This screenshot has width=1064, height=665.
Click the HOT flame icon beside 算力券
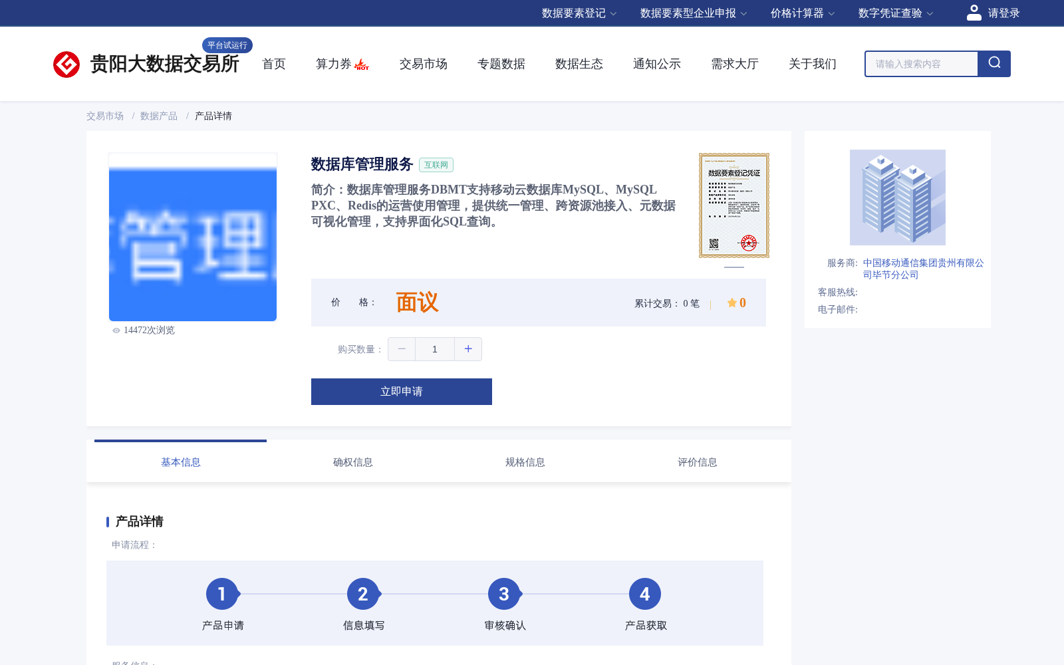pos(362,65)
